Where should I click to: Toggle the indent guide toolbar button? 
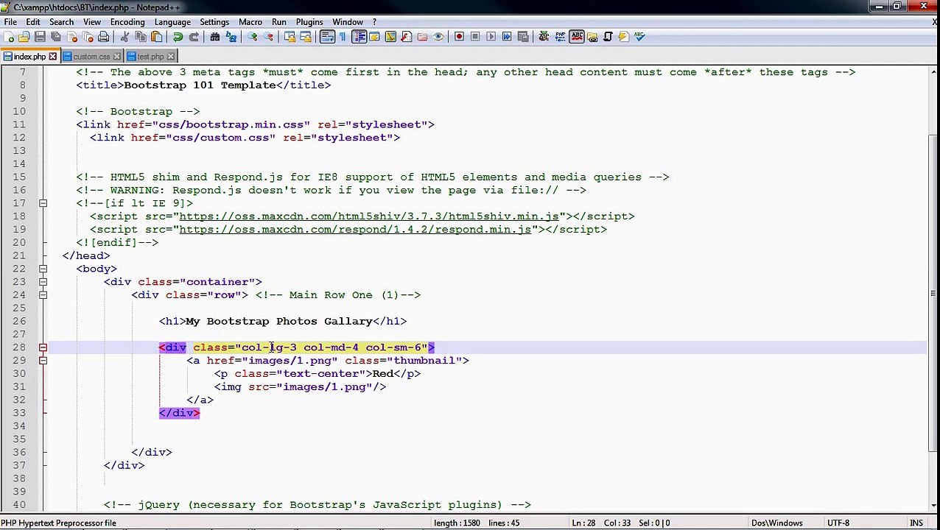coord(359,37)
